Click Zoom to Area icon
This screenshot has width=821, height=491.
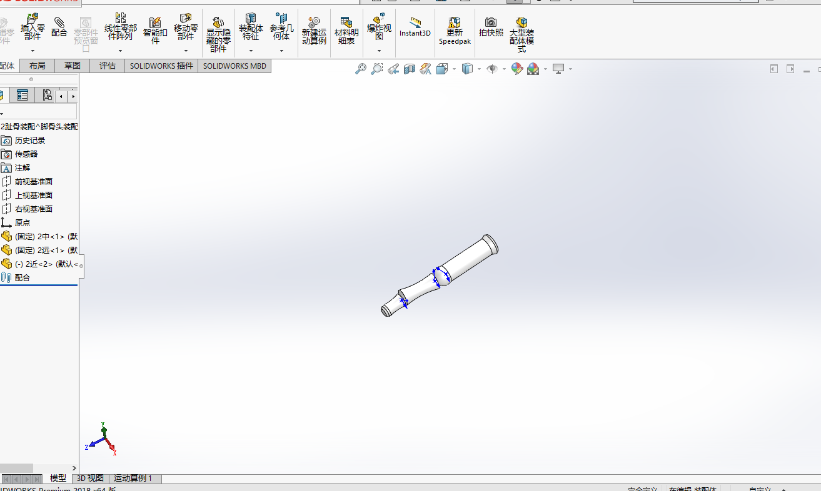tap(377, 69)
